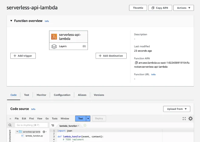Open the Actions dropdown menu
This screenshot has width=200, height=142.
[x=184, y=8]
